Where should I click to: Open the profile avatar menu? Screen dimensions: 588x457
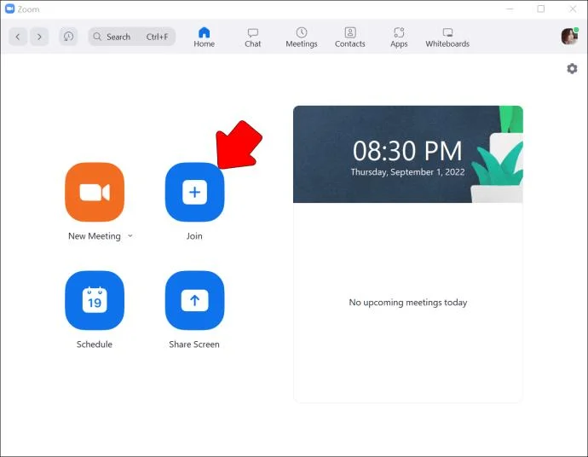coord(569,37)
